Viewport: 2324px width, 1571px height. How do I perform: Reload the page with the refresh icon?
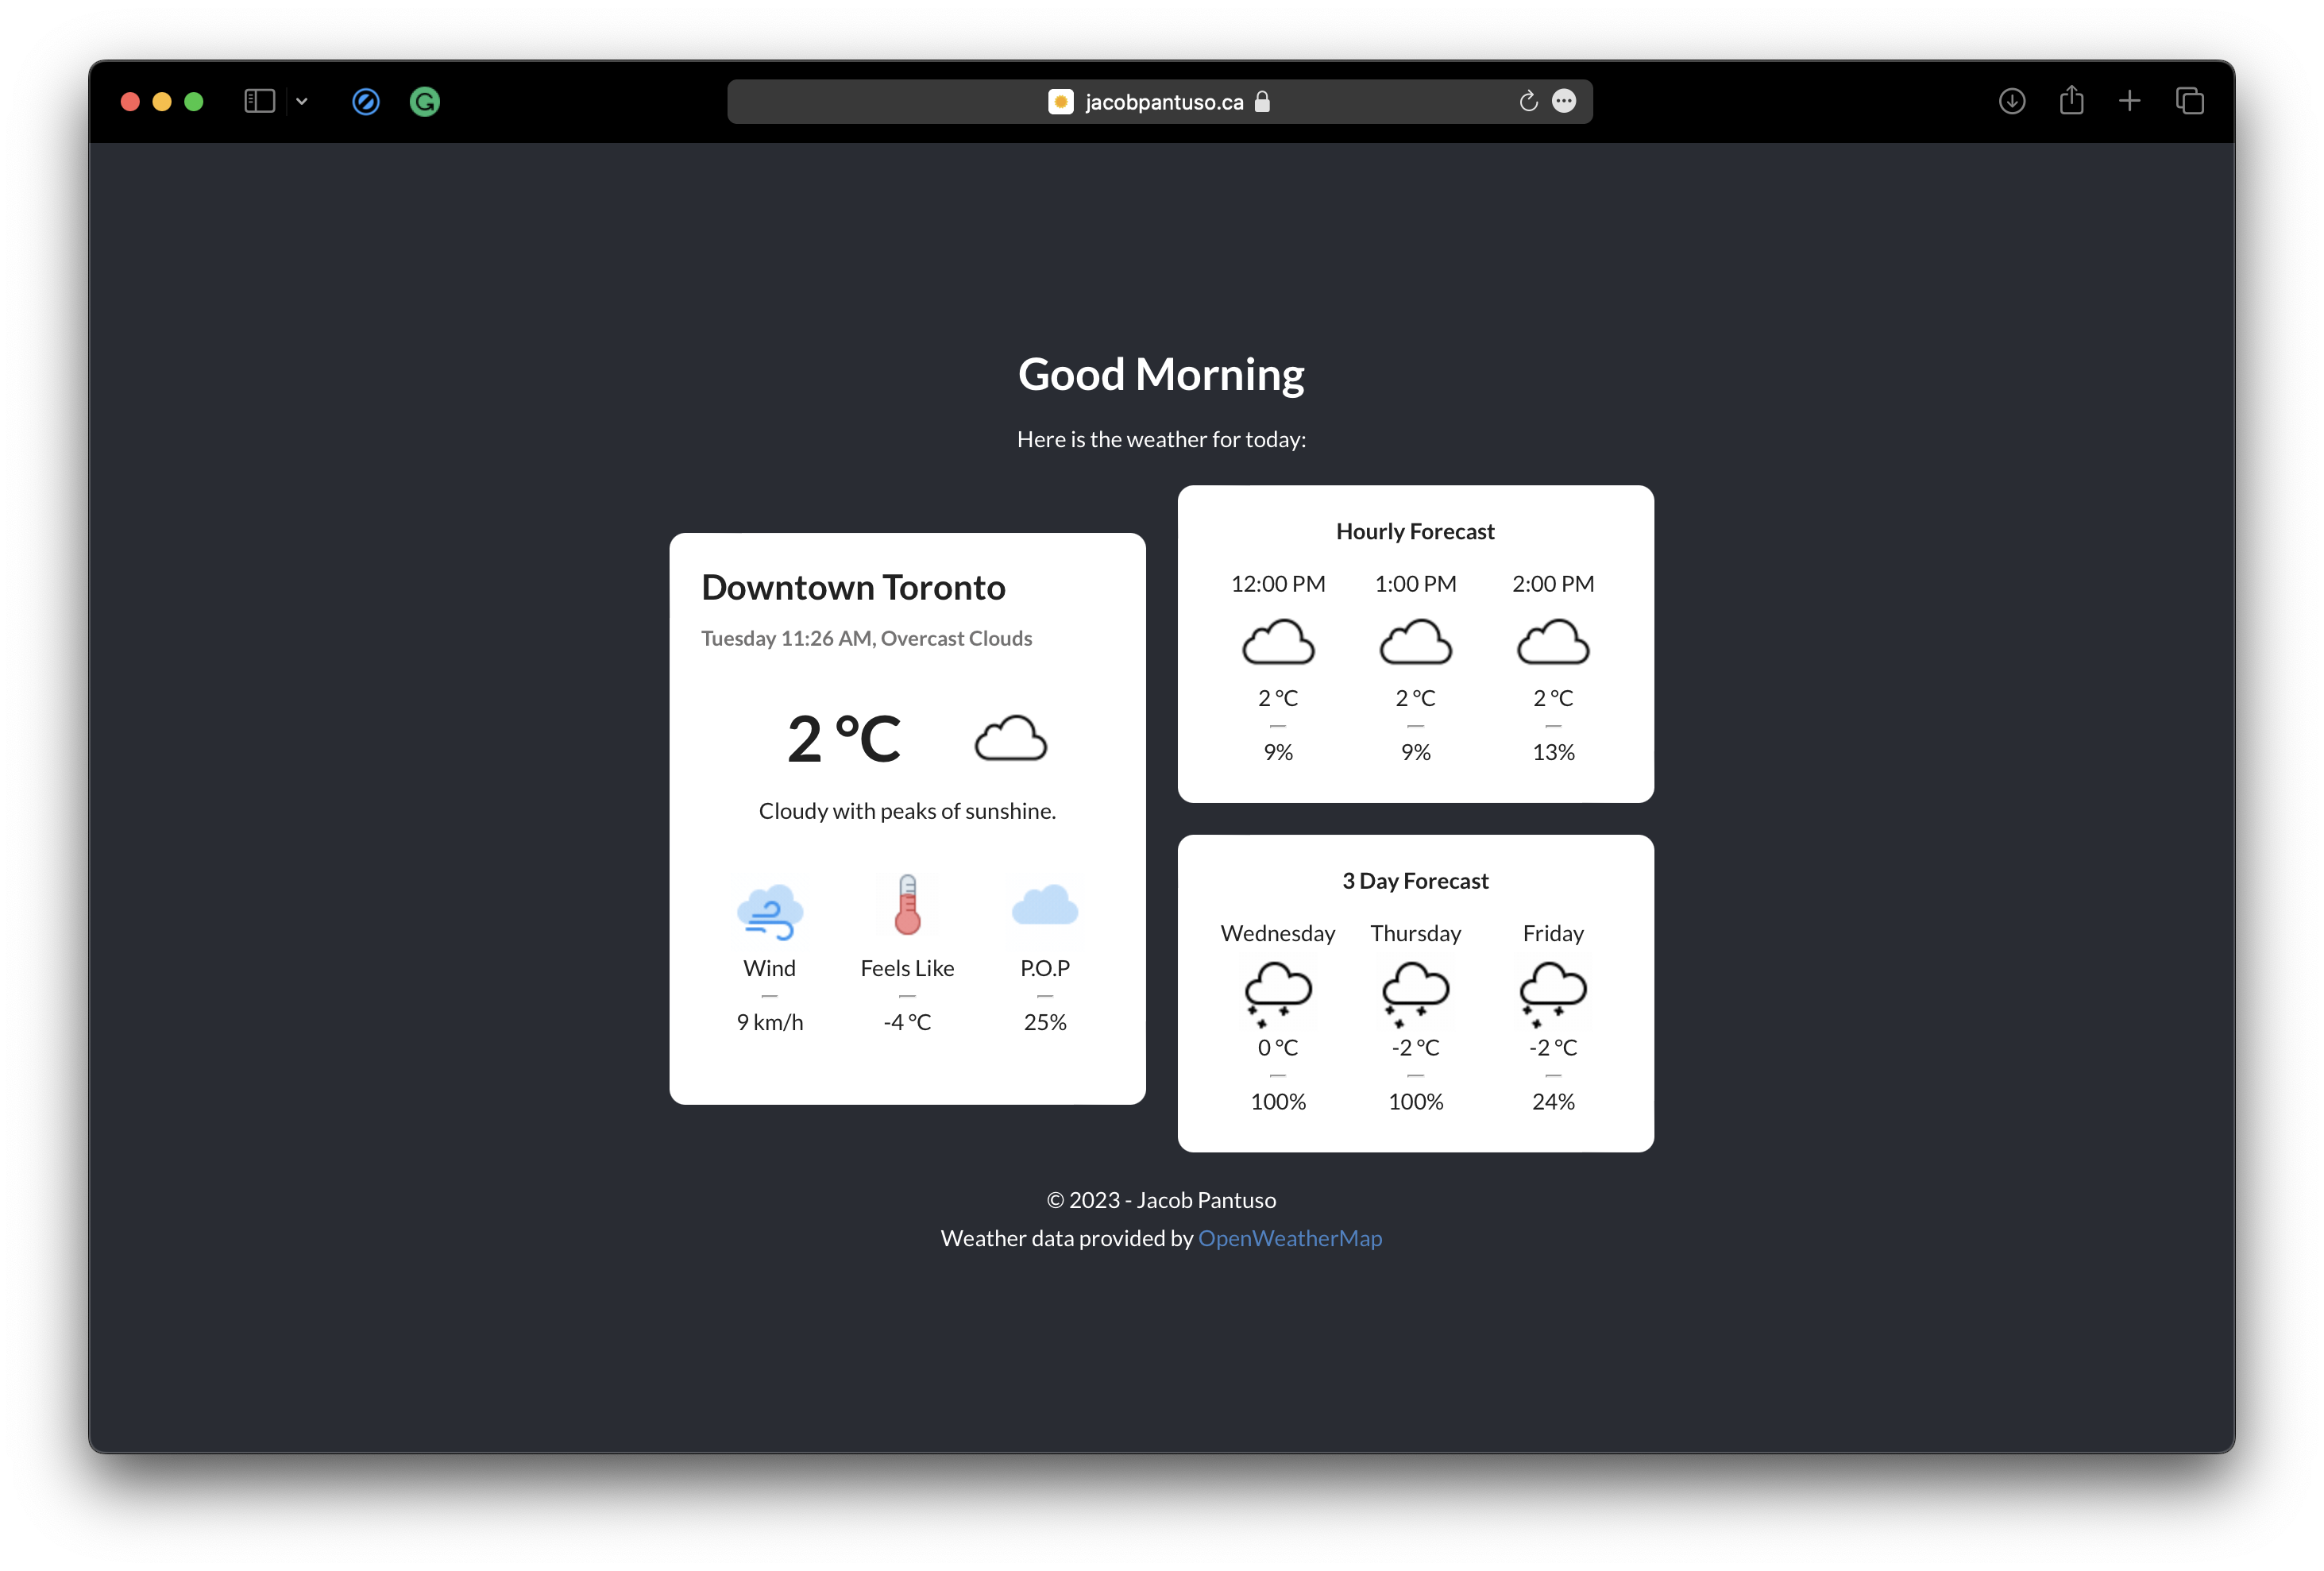pos(1528,102)
